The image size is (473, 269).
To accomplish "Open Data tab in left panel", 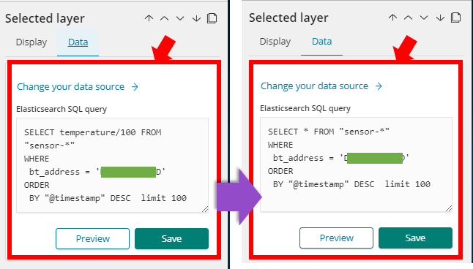I will click(78, 42).
